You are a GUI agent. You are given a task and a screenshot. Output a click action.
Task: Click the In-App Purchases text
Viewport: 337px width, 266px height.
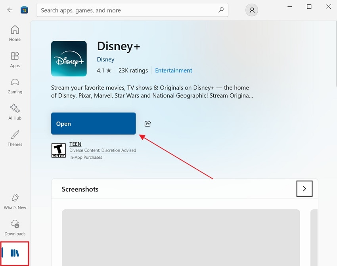[86, 157]
